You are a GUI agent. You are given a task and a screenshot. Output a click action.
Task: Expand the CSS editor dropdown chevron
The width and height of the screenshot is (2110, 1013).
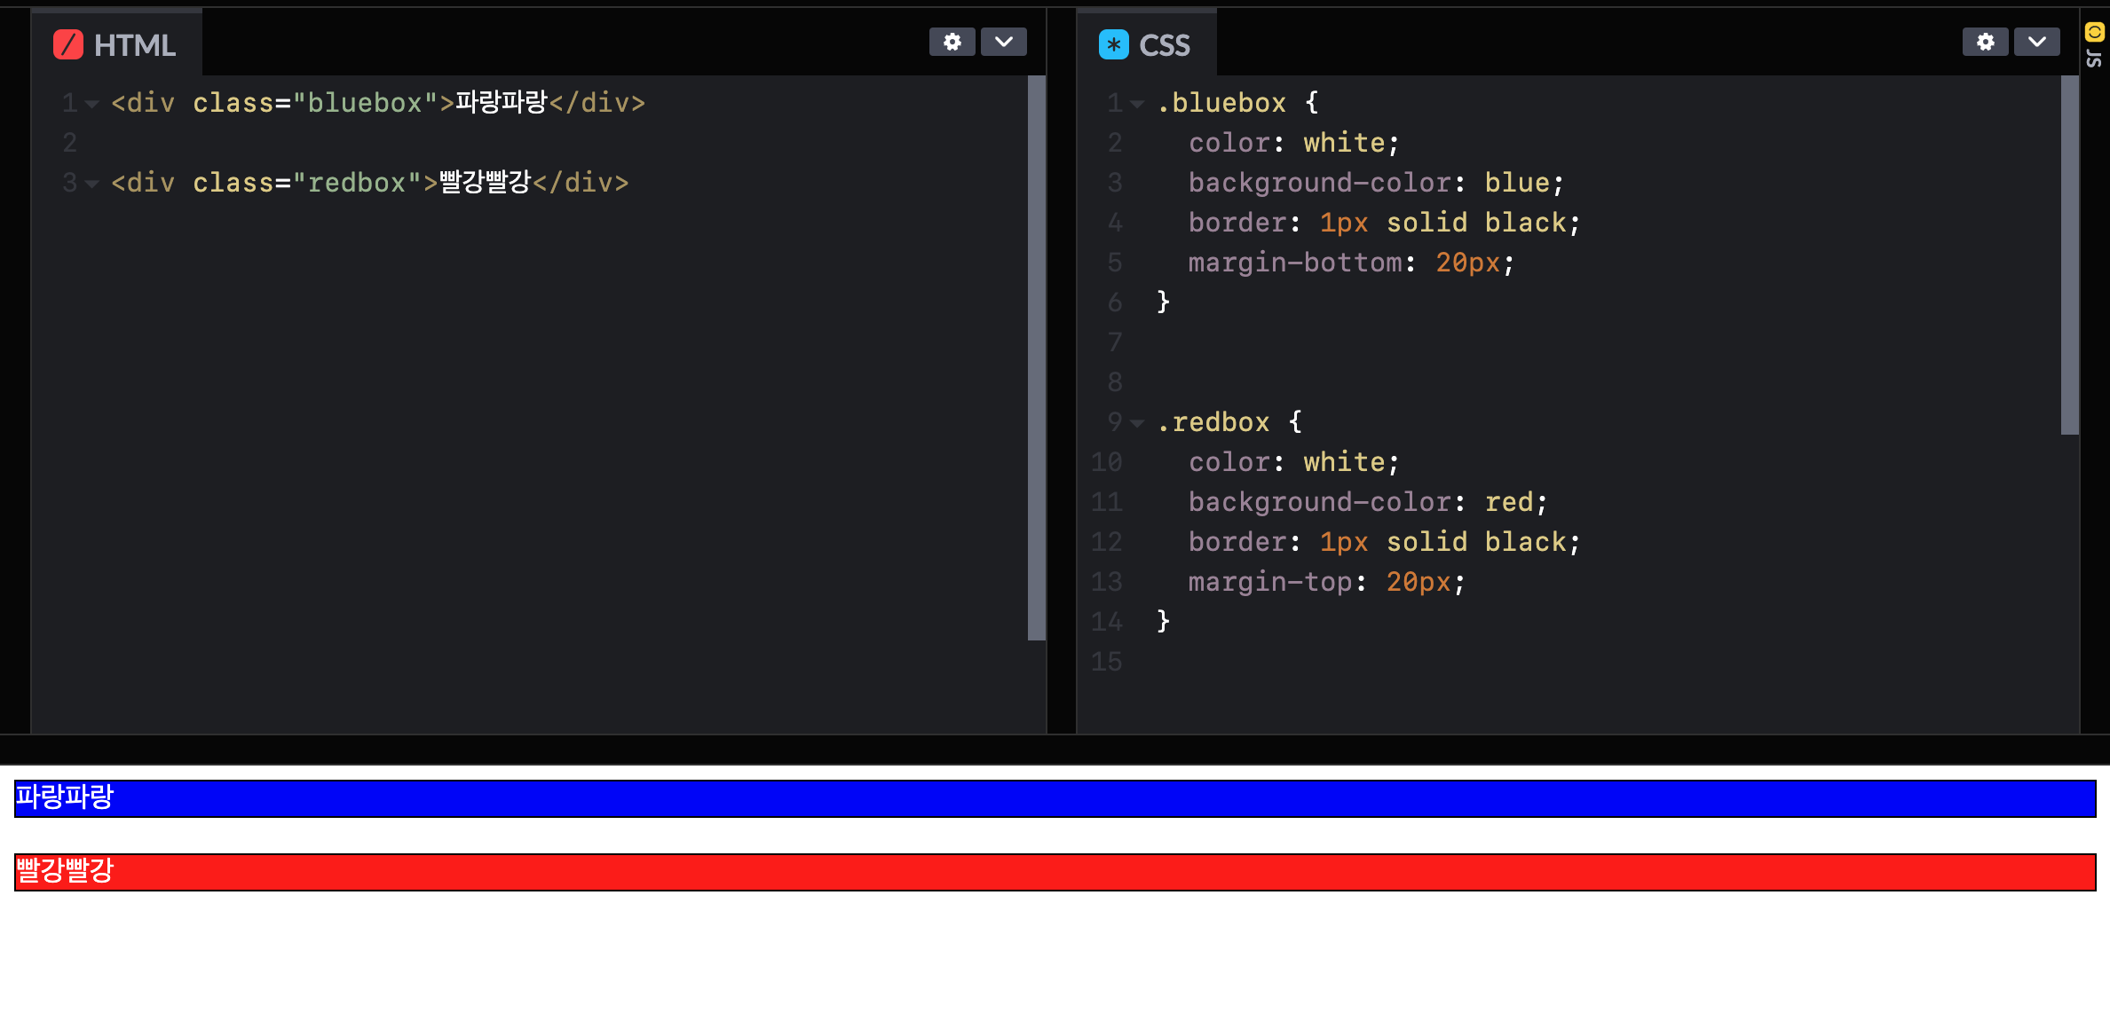pos(2037,42)
